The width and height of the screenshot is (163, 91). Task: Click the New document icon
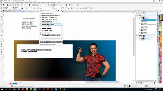click(x=1, y=5)
